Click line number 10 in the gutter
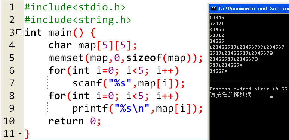Viewport: 289px width, 140px height. (x=9, y=121)
